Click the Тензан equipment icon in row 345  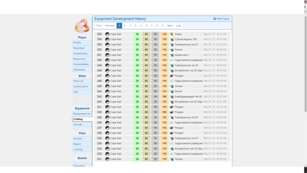pos(172,86)
